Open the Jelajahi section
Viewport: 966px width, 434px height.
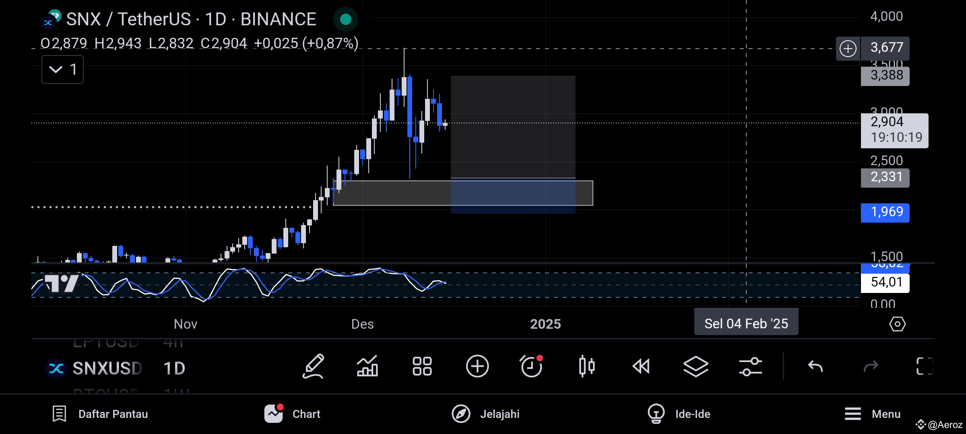(x=486, y=414)
